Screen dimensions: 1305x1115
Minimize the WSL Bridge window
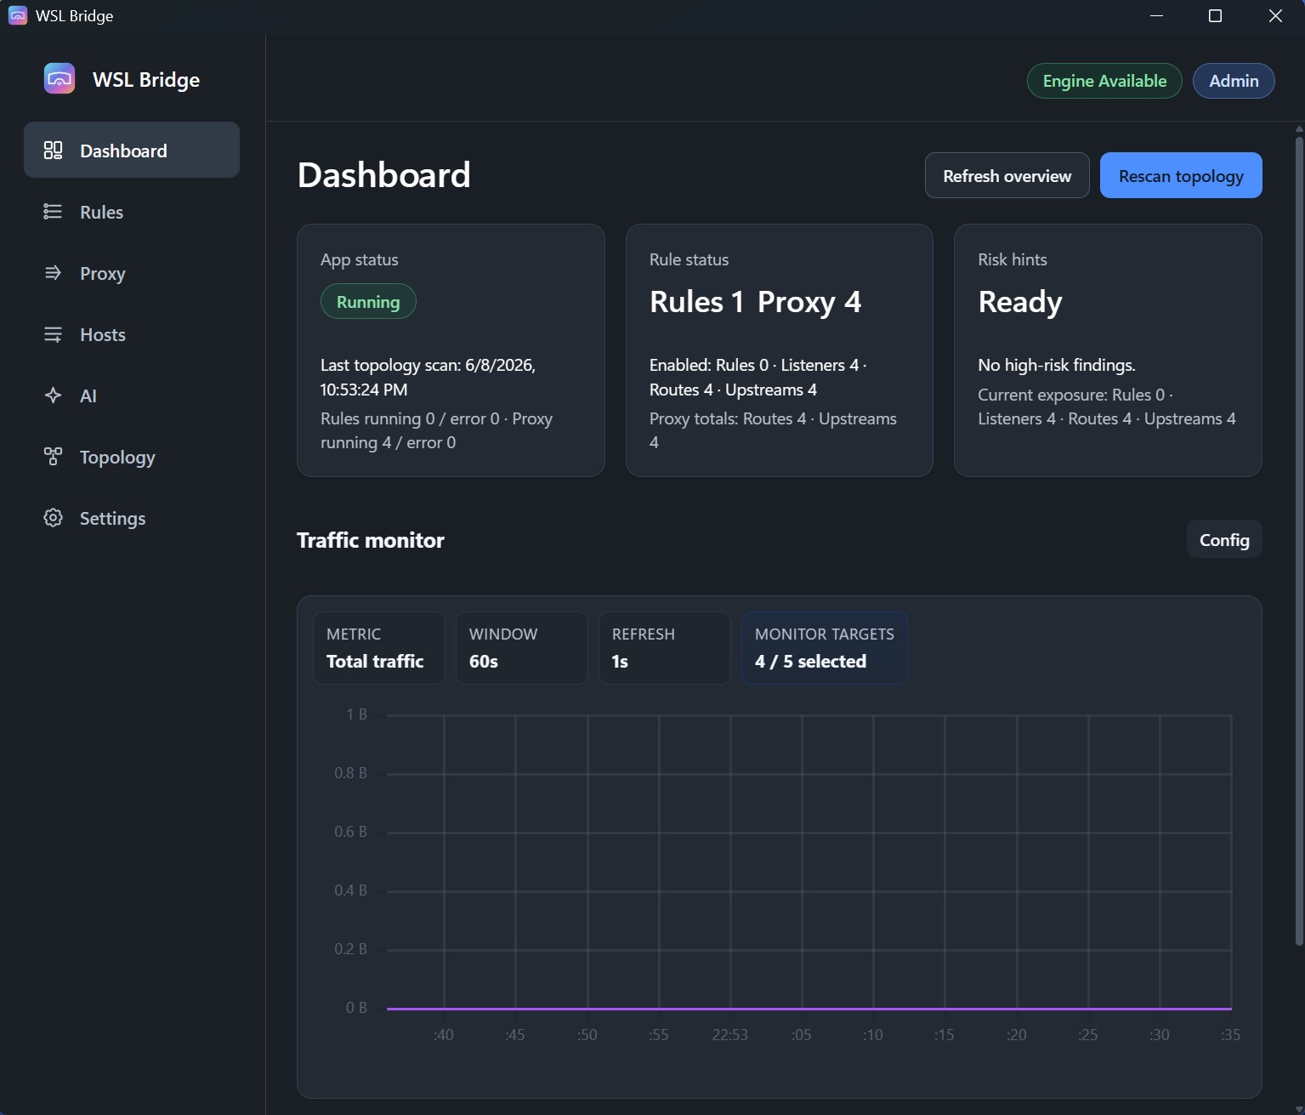[x=1156, y=16]
